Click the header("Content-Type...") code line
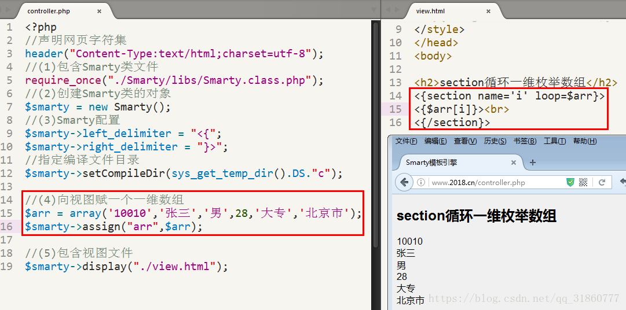 click(x=174, y=53)
